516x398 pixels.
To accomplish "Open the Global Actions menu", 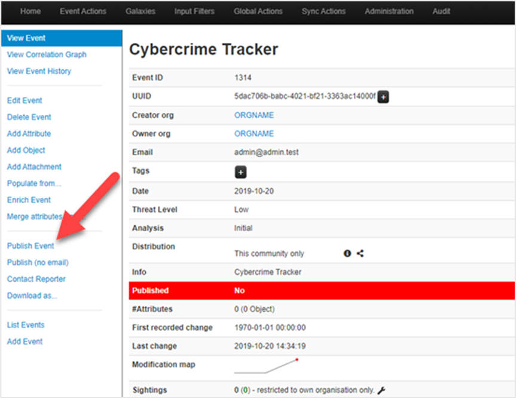I will (258, 11).
